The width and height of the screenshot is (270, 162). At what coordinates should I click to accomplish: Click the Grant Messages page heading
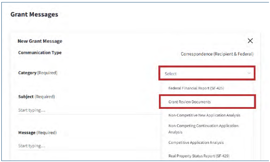(34, 15)
